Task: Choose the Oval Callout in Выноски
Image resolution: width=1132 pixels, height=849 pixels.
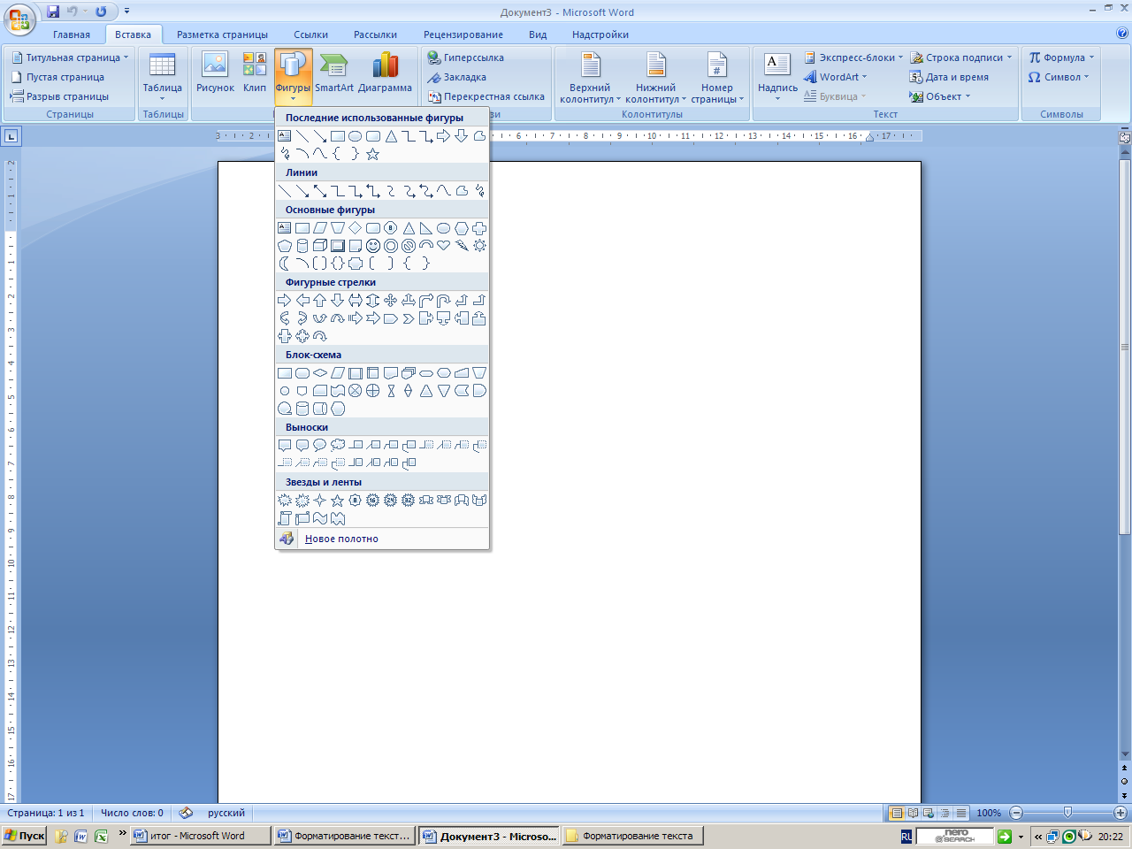Action: (x=320, y=446)
